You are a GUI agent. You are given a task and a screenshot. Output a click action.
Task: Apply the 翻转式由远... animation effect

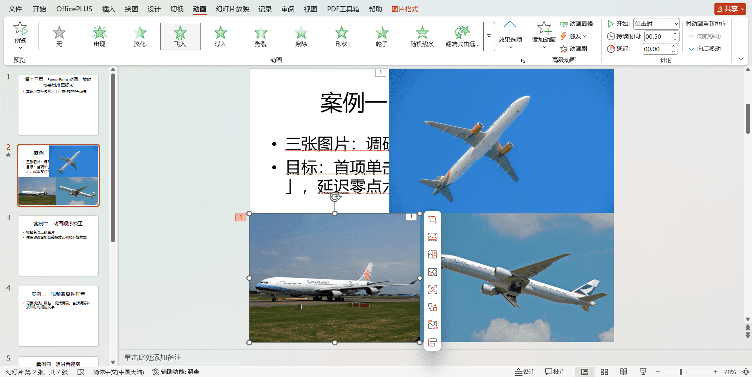click(463, 36)
